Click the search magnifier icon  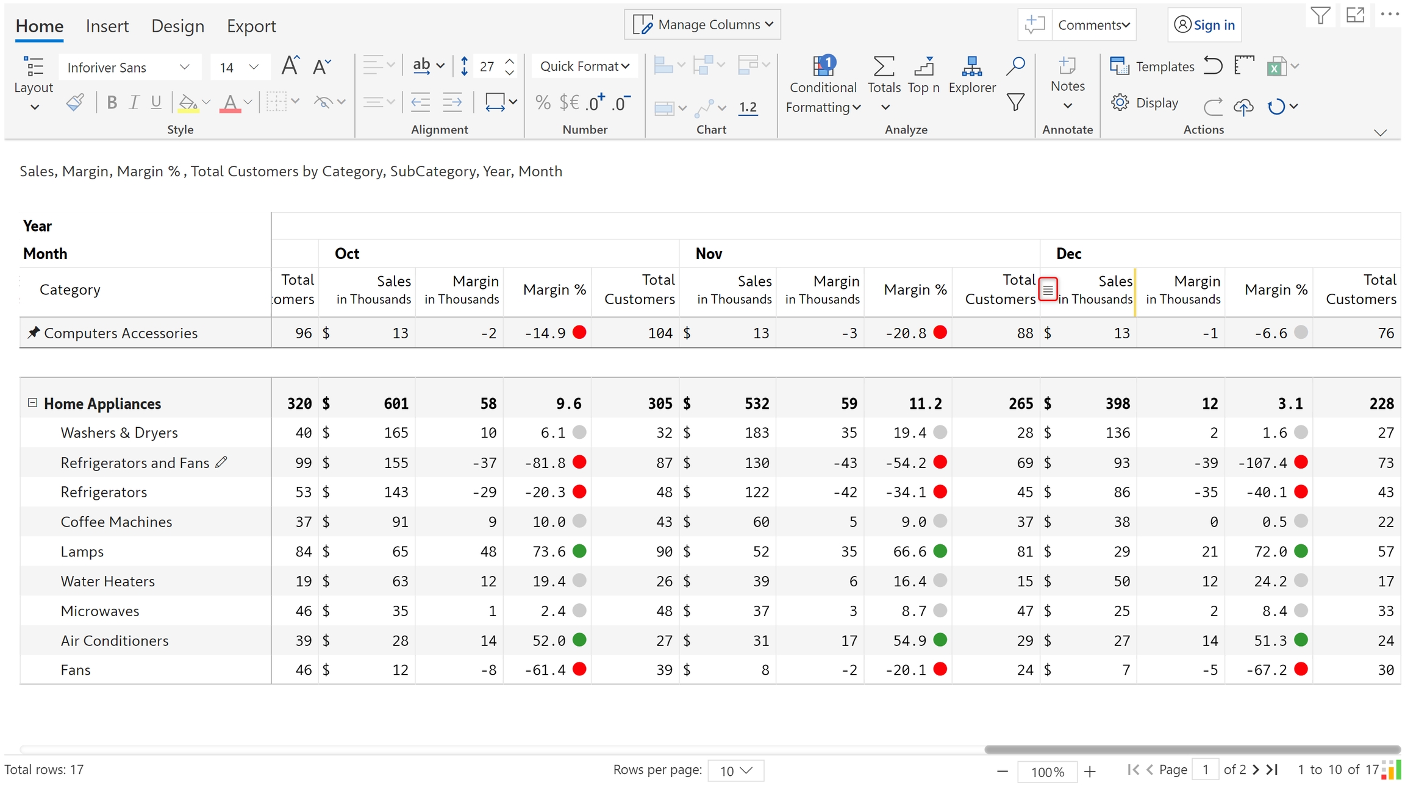[x=1015, y=66]
